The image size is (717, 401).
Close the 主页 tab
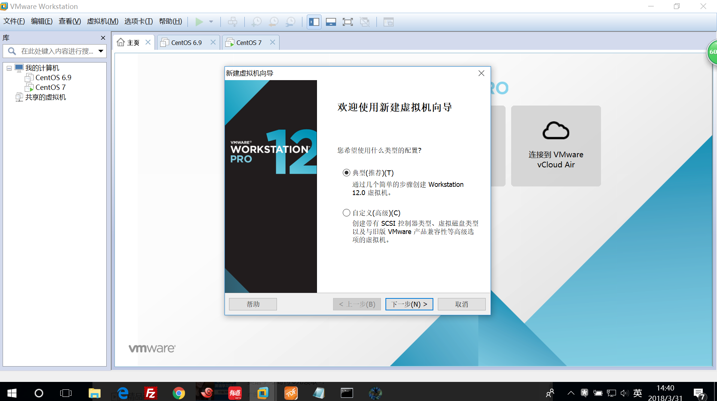[148, 42]
